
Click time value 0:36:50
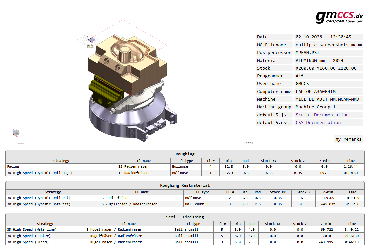[352, 204]
